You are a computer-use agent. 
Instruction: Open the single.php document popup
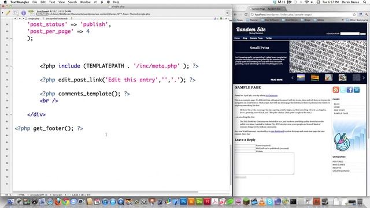34,18
